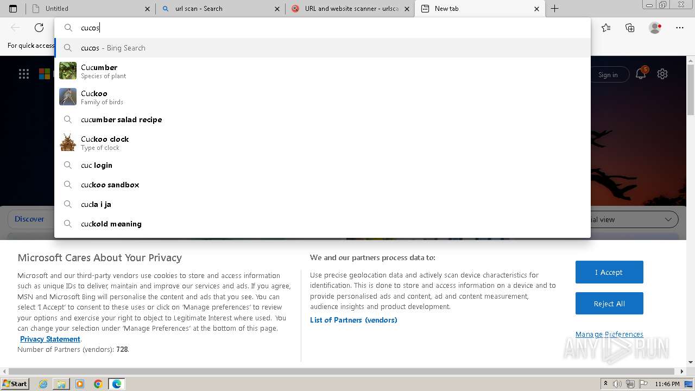The height and width of the screenshot is (391, 695).
Task: Click the Cuckoo clock thumbnail image
Action: [x=68, y=142]
